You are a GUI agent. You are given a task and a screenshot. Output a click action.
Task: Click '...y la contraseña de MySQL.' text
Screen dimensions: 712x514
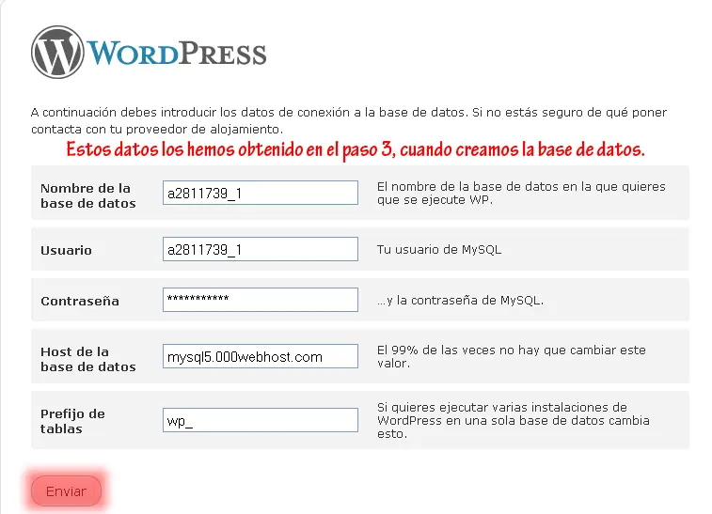[x=460, y=301]
